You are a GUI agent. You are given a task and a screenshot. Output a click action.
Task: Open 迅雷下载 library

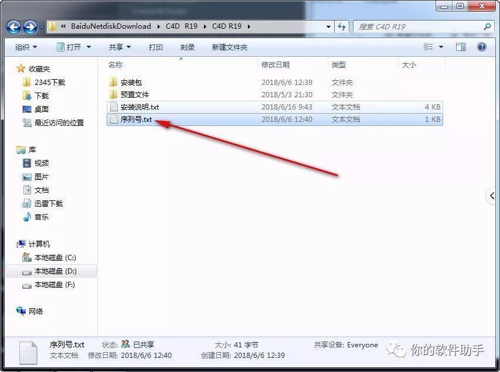coord(49,204)
